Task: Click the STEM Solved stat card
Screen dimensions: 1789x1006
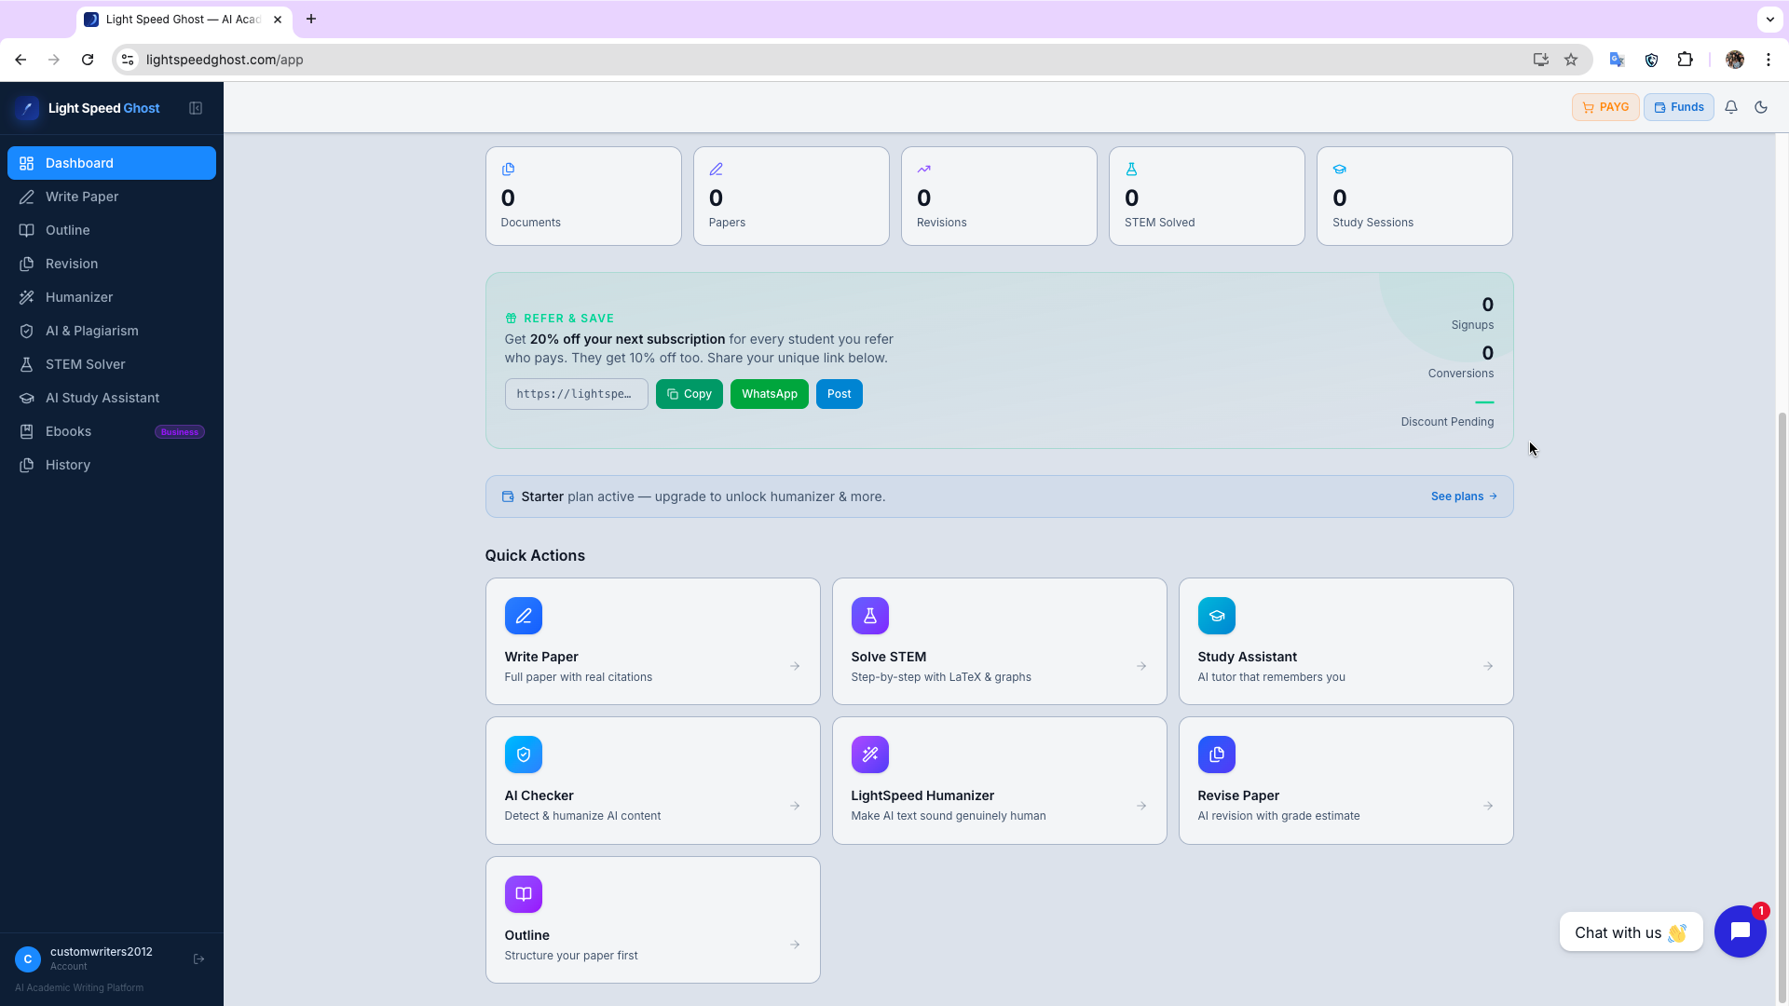Action: pyautogui.click(x=1207, y=197)
